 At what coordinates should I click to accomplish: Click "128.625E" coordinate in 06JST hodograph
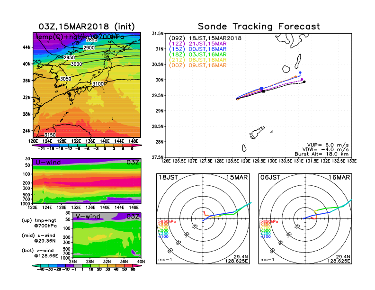[339, 261]
